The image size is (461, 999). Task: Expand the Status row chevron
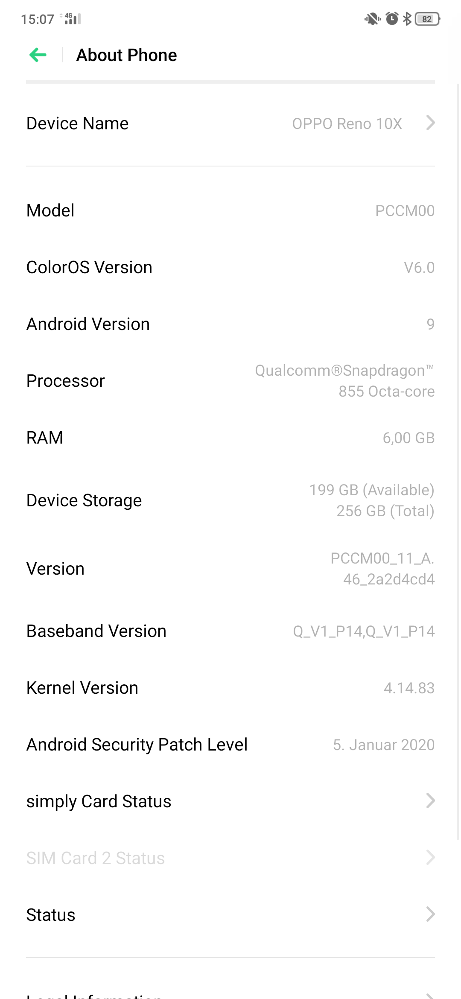pyautogui.click(x=430, y=914)
